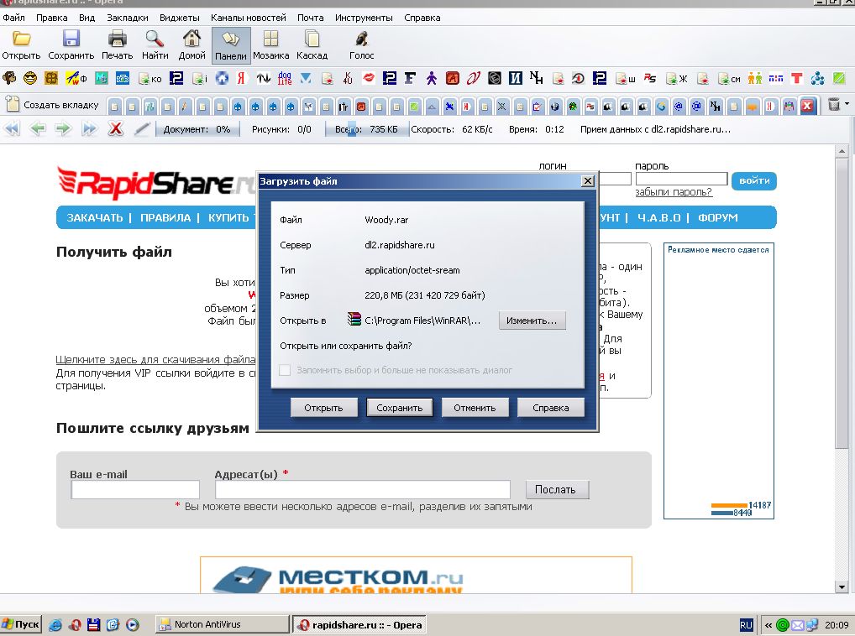Click the green forward arrow

click(63, 129)
